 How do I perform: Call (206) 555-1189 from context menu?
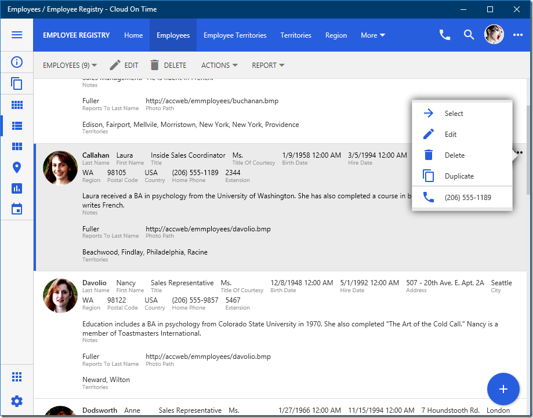(x=462, y=197)
